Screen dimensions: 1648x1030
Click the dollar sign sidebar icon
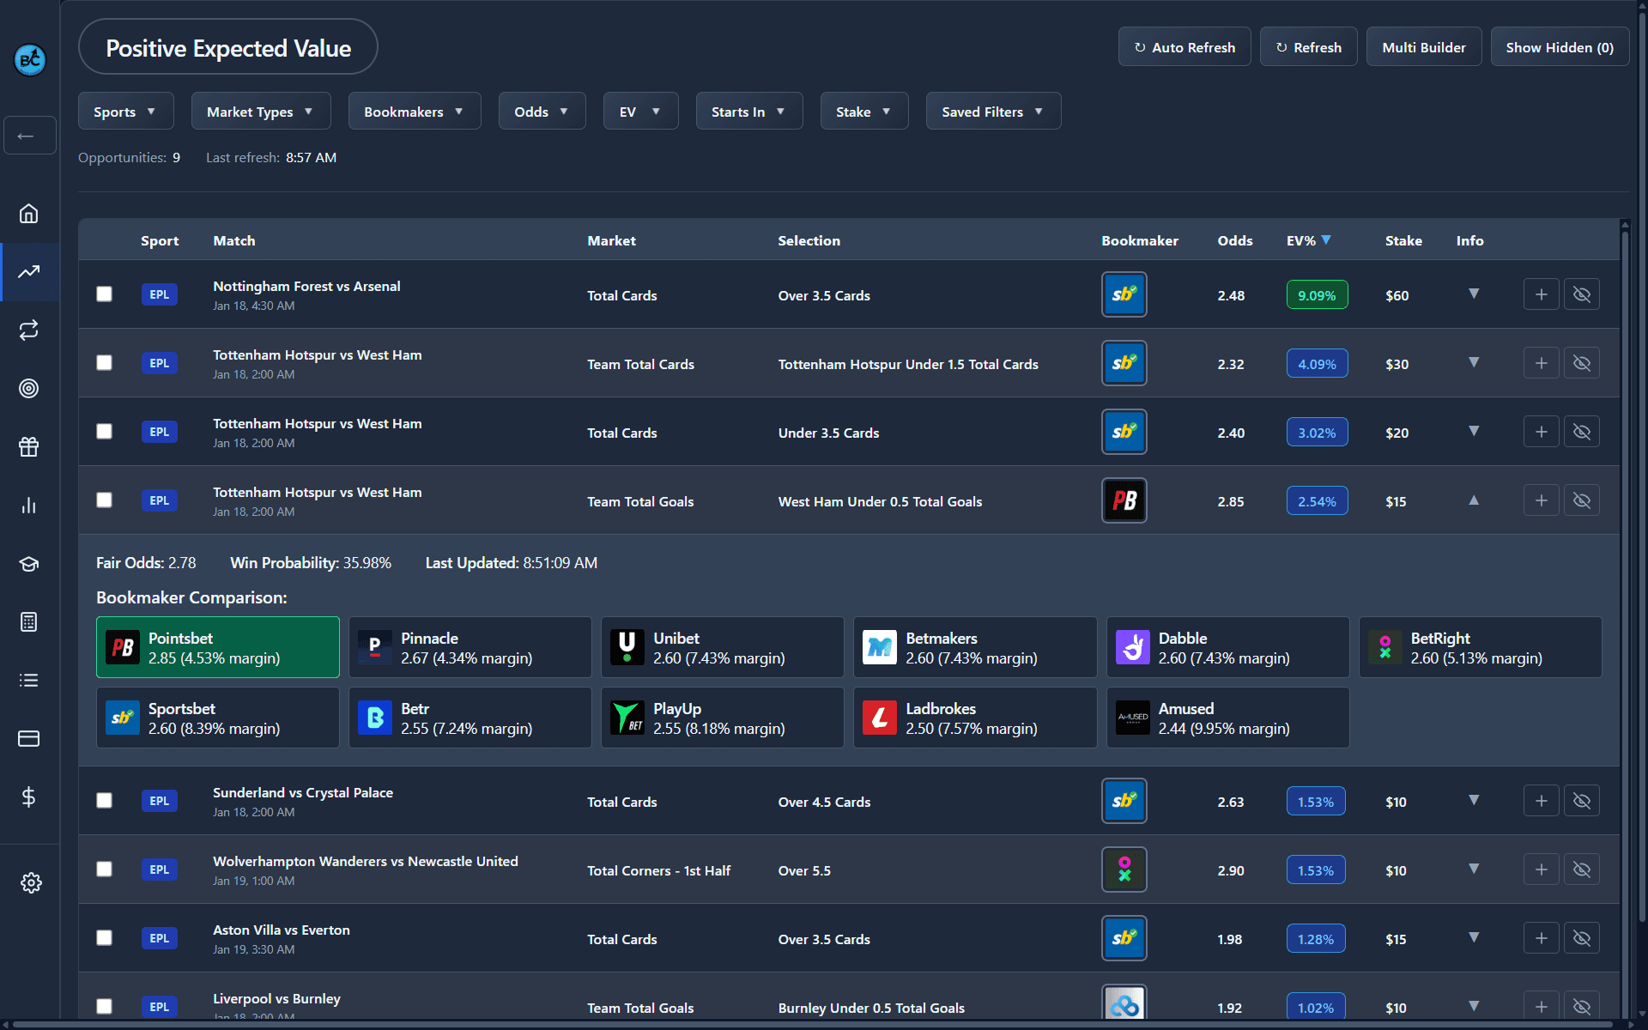coord(29,797)
